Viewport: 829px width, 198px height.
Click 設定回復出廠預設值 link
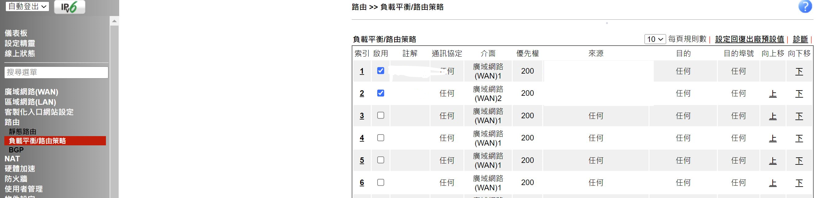pyautogui.click(x=750, y=39)
